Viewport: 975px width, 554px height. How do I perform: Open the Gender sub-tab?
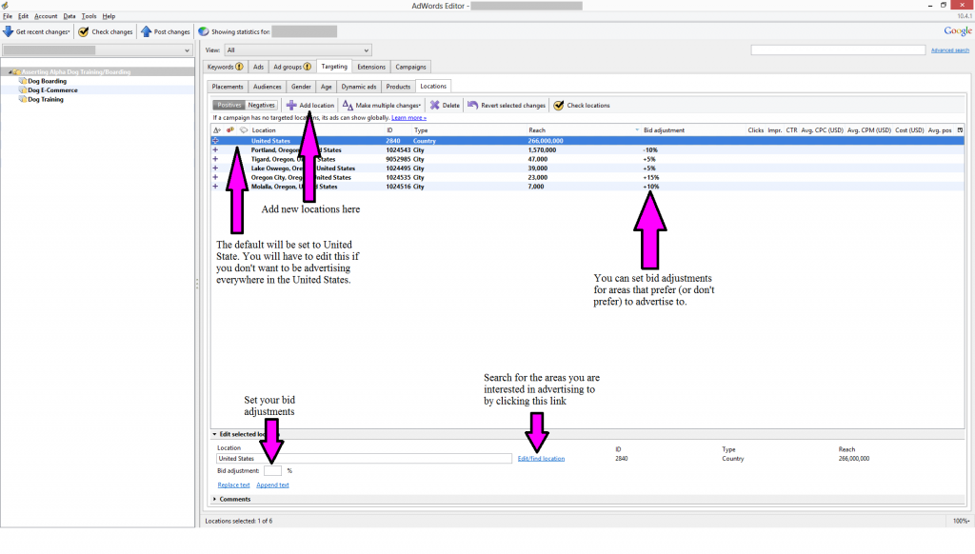pyautogui.click(x=301, y=87)
